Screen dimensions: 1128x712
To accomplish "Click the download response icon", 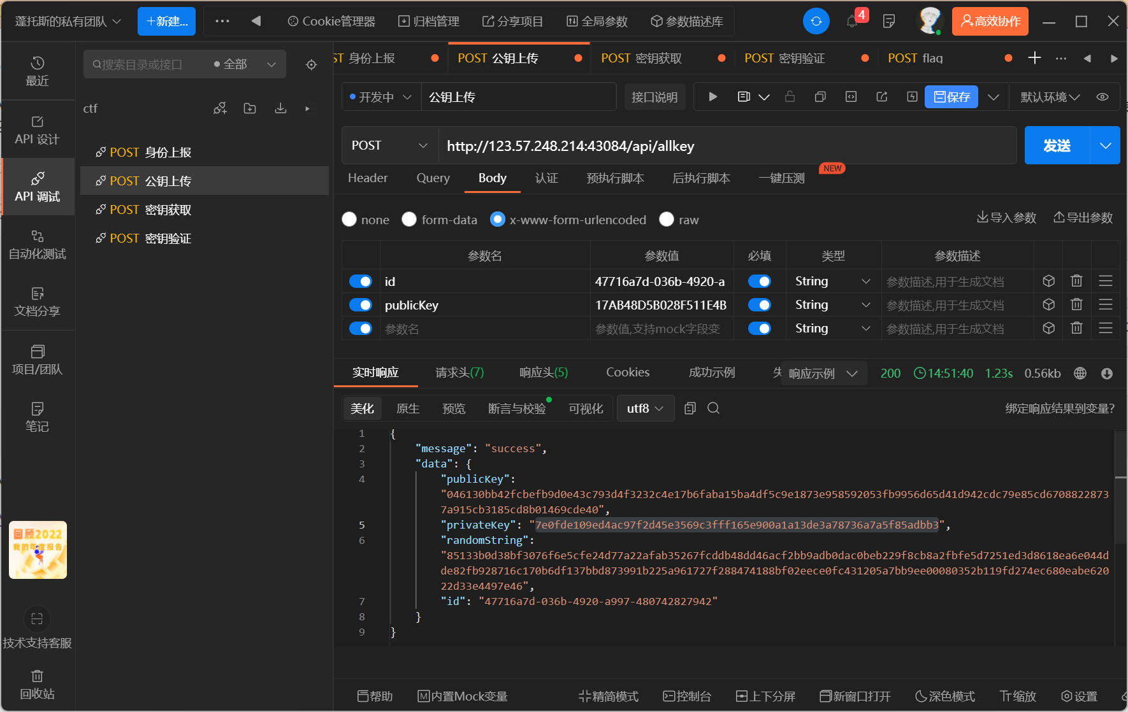I will 1107,373.
